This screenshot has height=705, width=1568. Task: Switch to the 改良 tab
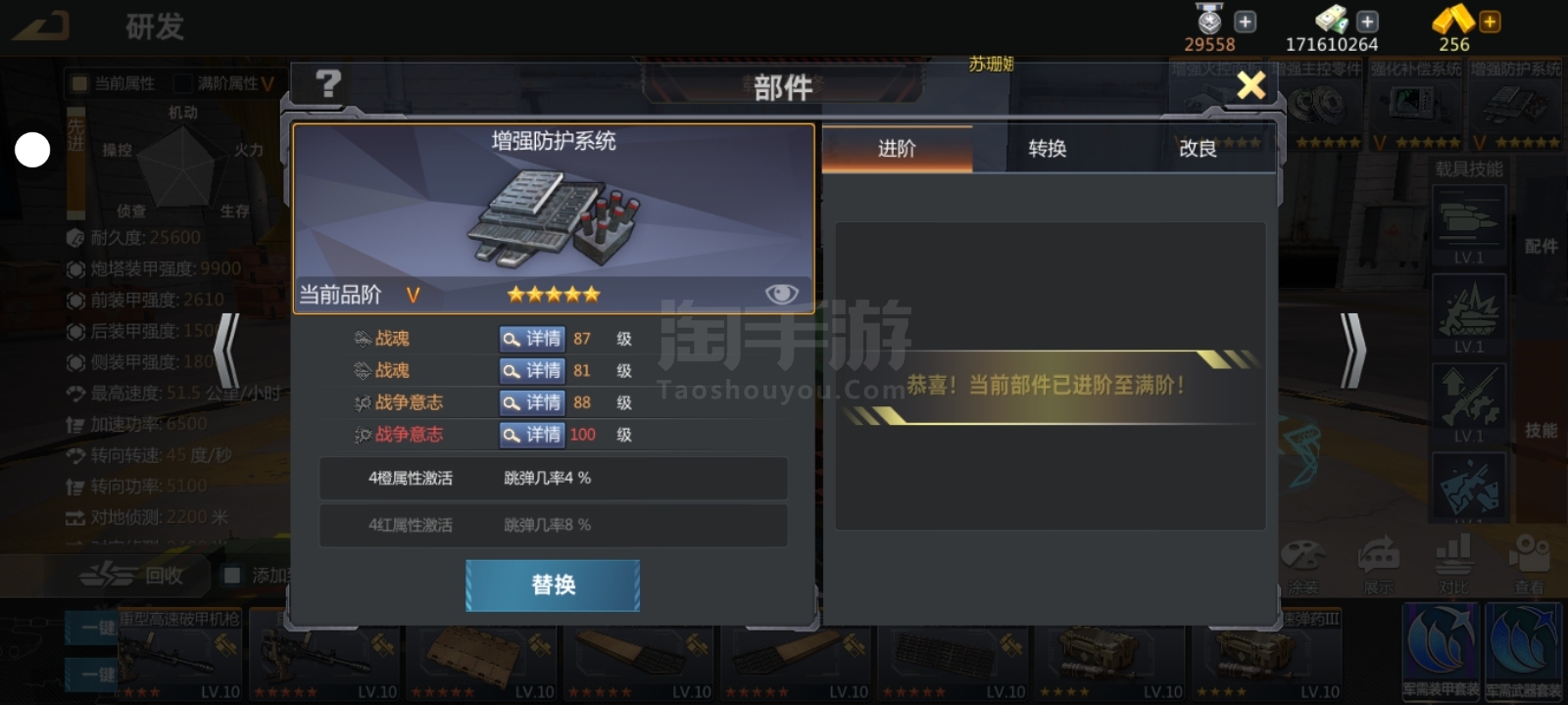[1198, 148]
